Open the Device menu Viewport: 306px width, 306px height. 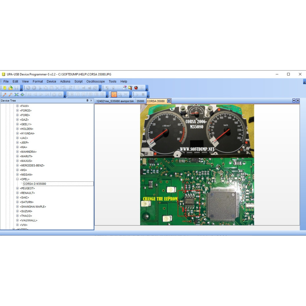(x=51, y=81)
